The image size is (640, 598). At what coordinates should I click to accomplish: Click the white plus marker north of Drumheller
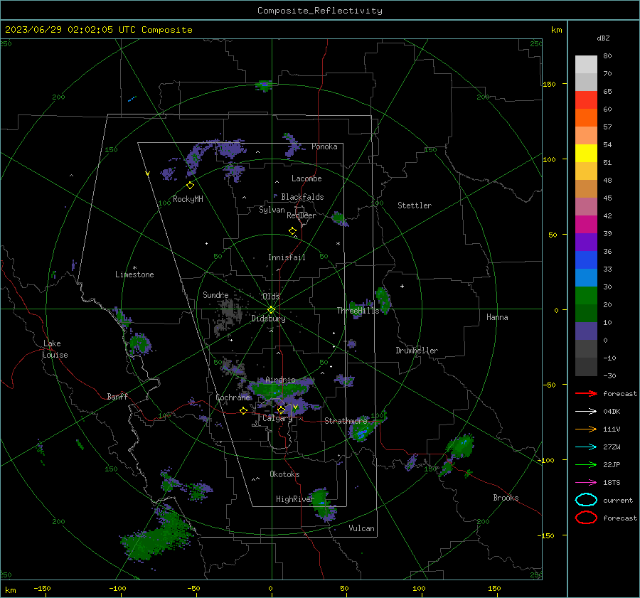(x=402, y=286)
